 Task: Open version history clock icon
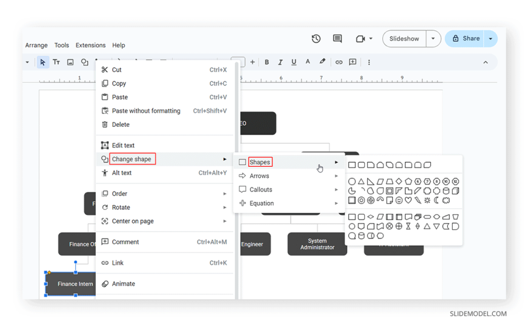coord(316,39)
